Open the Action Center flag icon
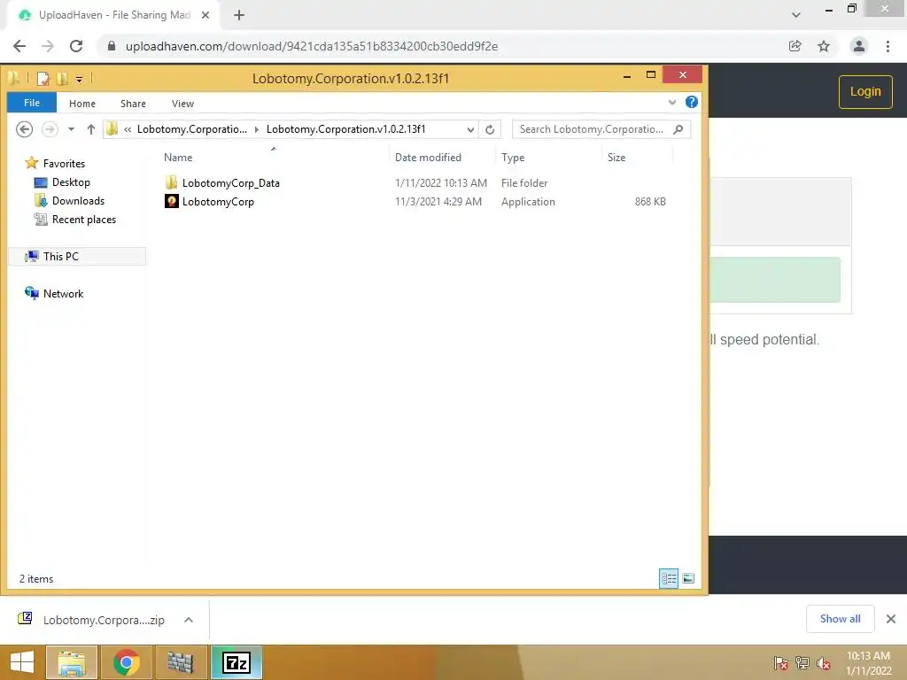 [780, 662]
